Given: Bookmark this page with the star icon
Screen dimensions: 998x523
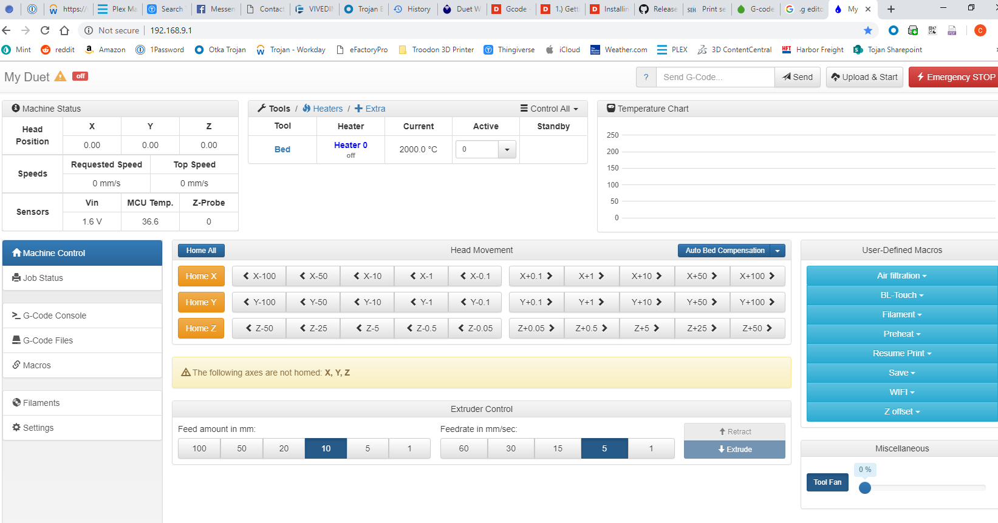Looking at the screenshot, I should (x=868, y=30).
